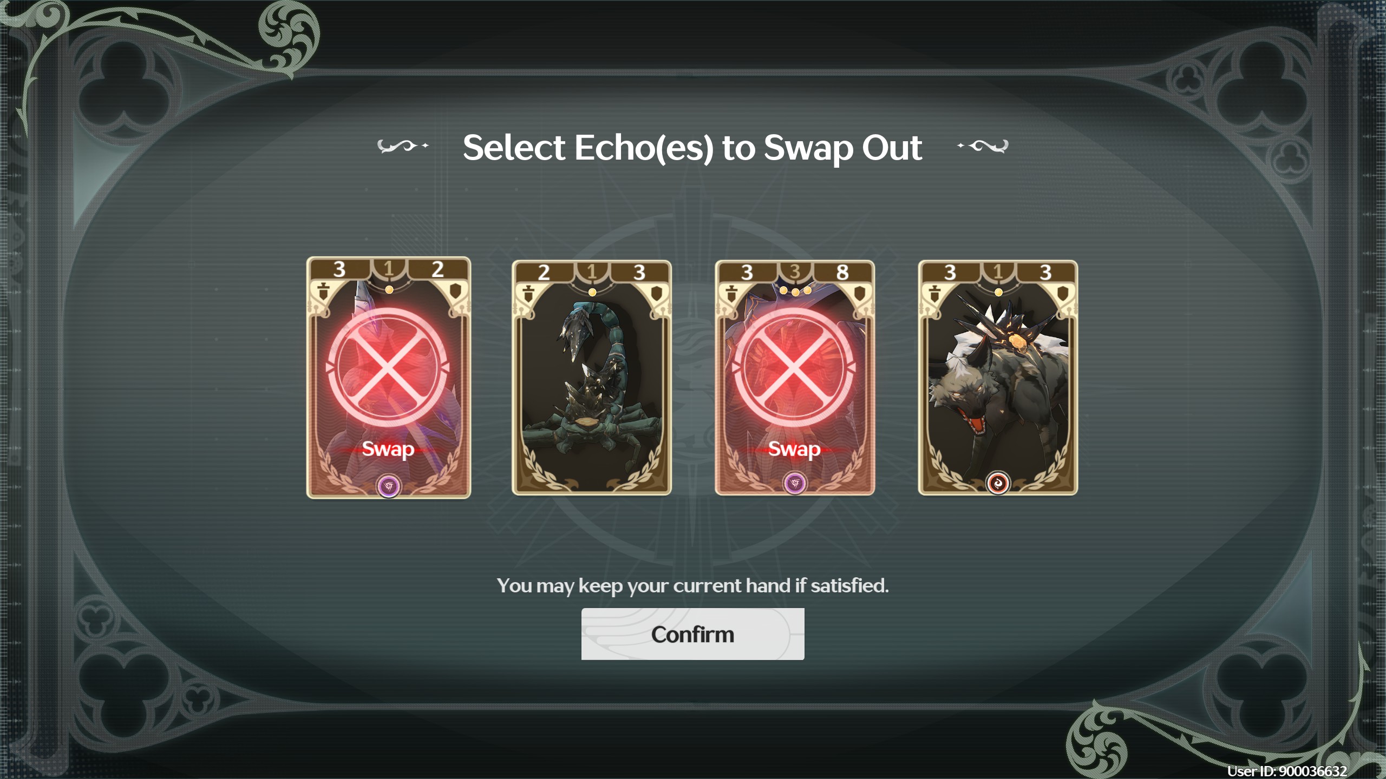Click the 'keep your current hand' hint text
The height and width of the screenshot is (779, 1386).
[x=692, y=585]
